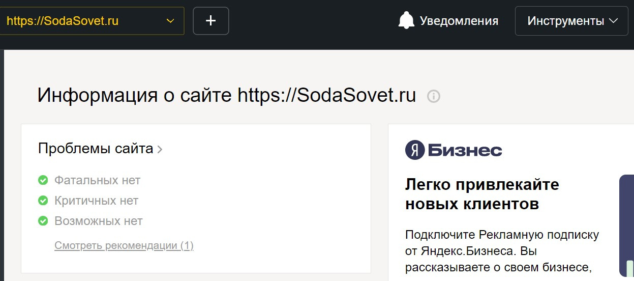Click green checkmark next to Критичных нет
This screenshot has width=634, height=281.
[x=43, y=201]
